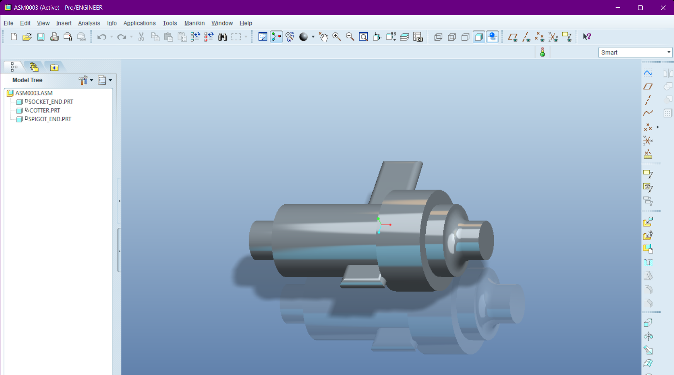Screen dimensions: 674x375
Task: Open file using the folder icon
Action: (x=27, y=37)
